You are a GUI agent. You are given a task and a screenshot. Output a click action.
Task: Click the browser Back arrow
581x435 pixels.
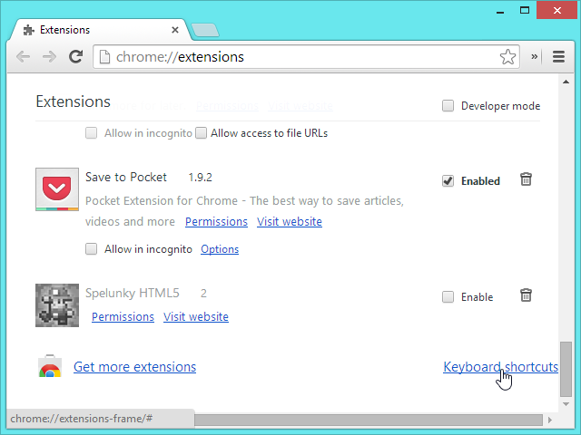click(23, 57)
